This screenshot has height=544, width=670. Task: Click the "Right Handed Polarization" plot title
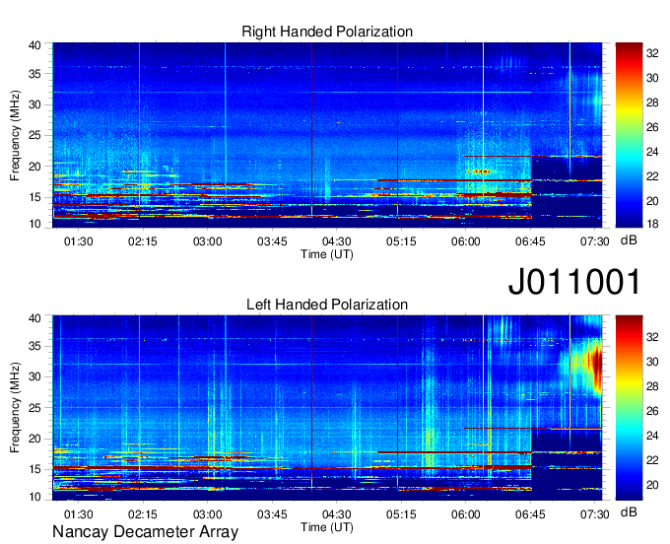tap(327, 32)
